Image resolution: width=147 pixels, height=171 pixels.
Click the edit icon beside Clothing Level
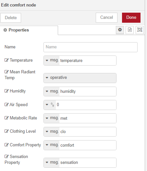(6, 131)
